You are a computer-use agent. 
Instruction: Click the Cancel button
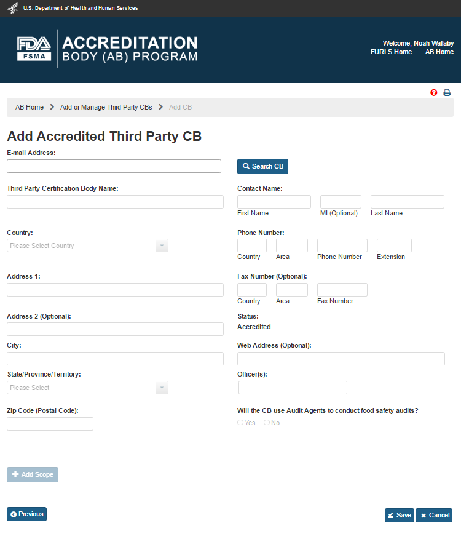pyautogui.click(x=434, y=515)
